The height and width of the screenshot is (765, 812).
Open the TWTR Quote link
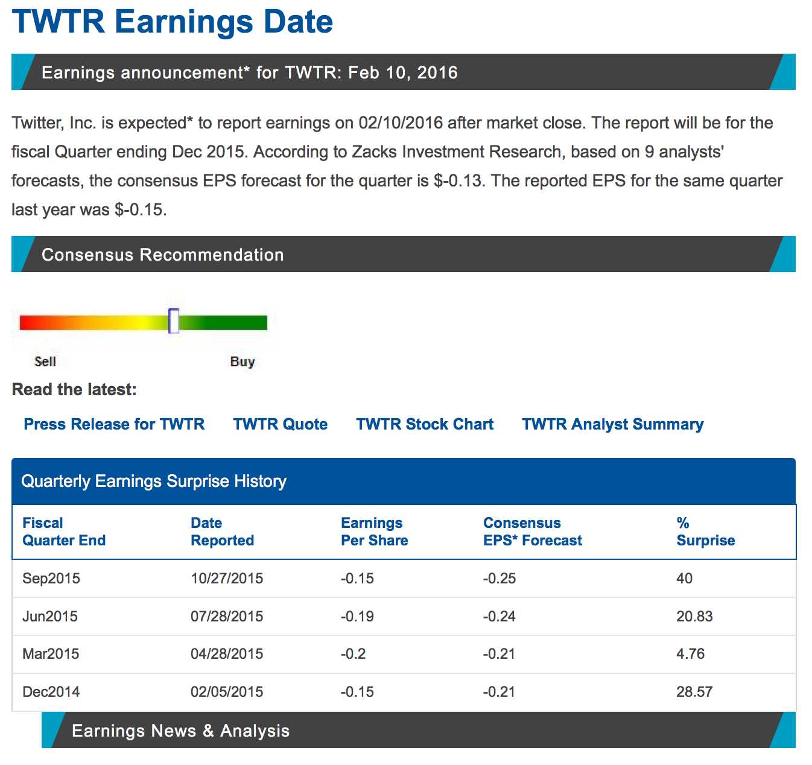[x=281, y=424]
